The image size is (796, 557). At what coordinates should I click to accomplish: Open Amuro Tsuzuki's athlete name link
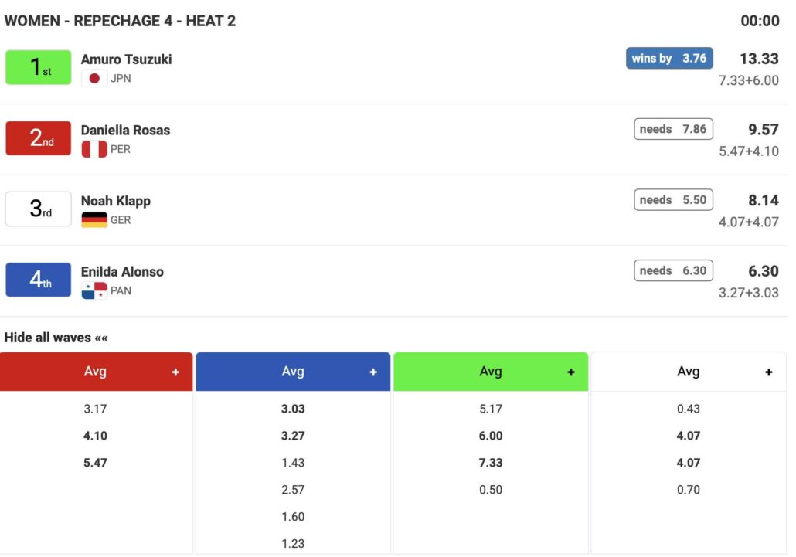(127, 59)
